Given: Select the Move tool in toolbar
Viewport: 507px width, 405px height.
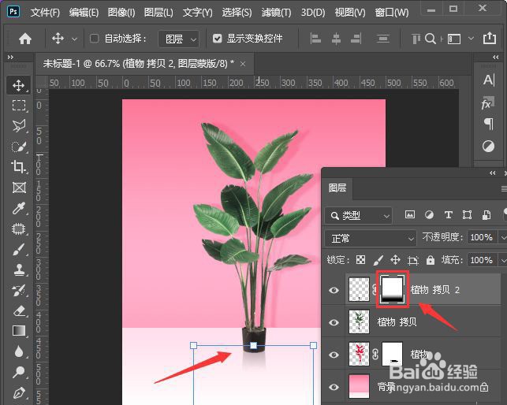Looking at the screenshot, I should (x=18, y=85).
